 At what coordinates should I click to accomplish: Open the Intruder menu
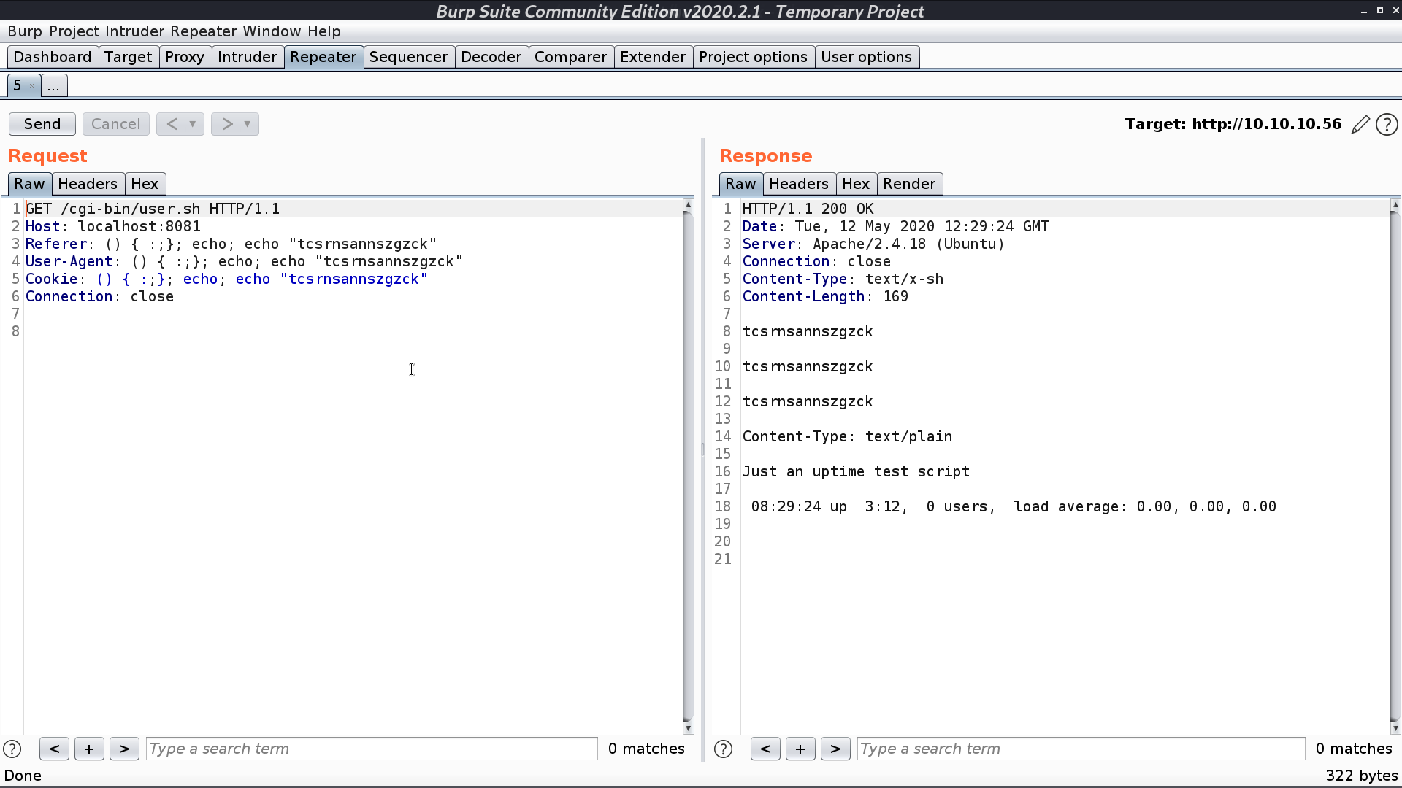point(134,31)
